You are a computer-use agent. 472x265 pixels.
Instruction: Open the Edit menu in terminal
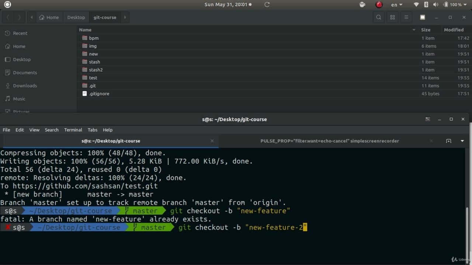[x=20, y=130]
